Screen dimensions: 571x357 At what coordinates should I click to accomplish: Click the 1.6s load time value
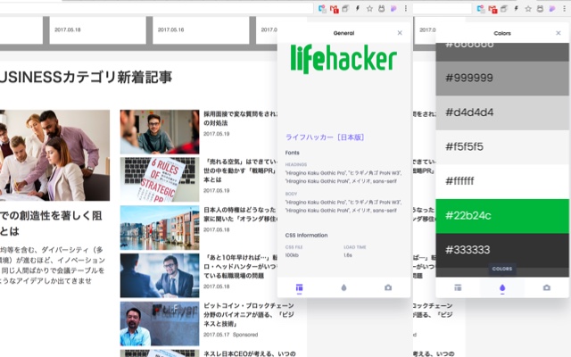point(348,255)
